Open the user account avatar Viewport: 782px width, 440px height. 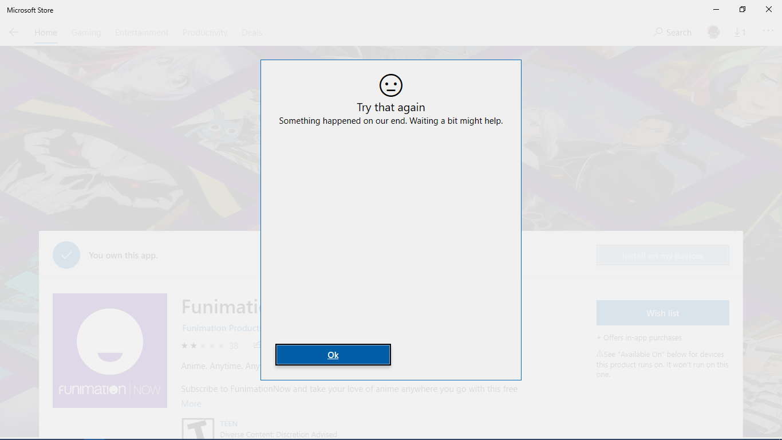(713, 32)
